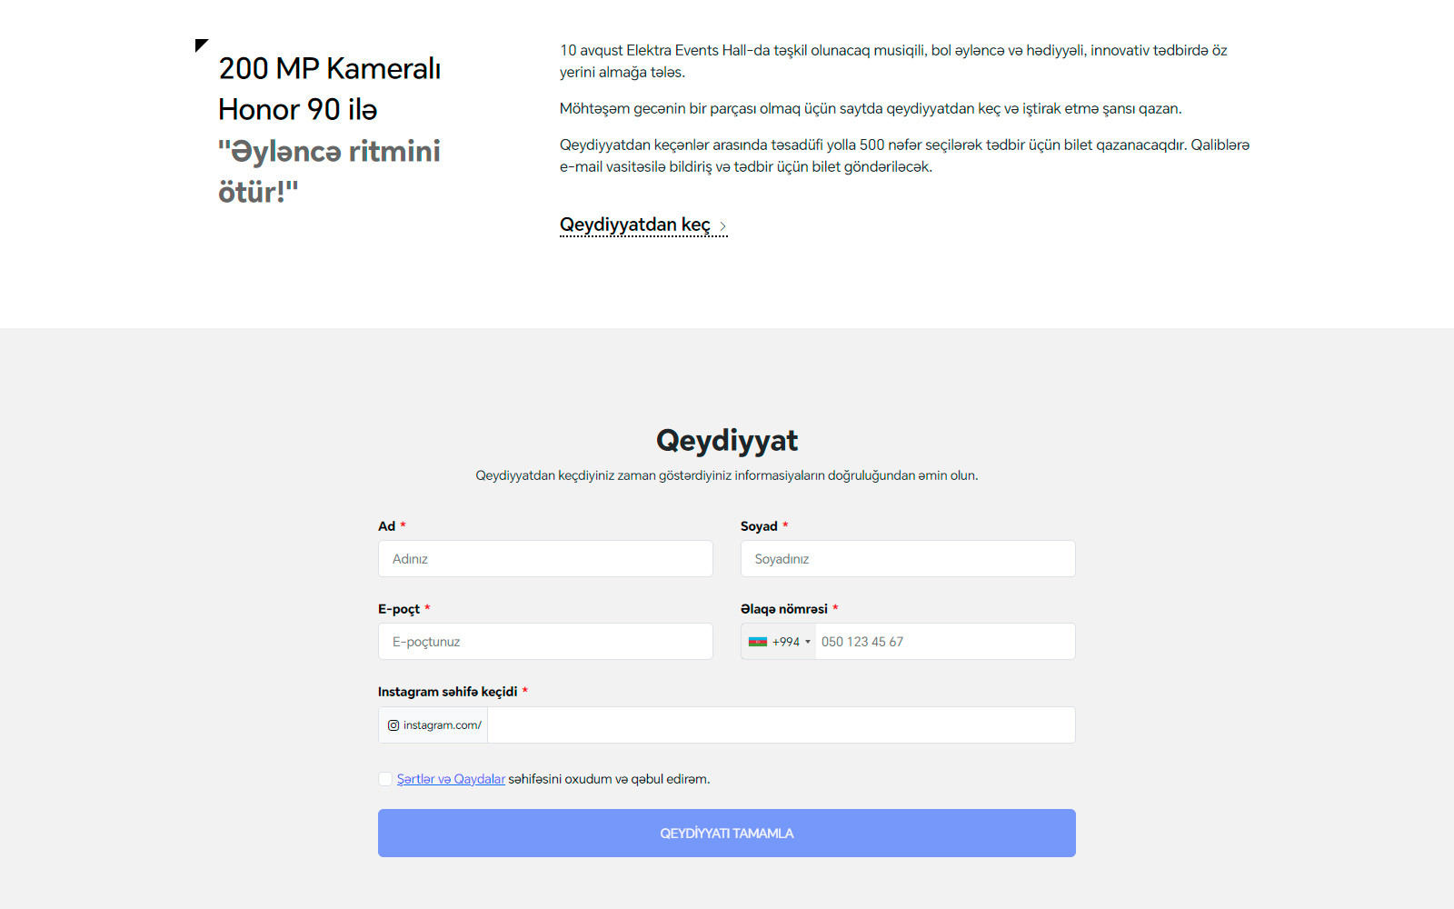The image size is (1454, 909).
Task: Click the Azerbaijan flag icon in phone field
Action: click(x=757, y=642)
